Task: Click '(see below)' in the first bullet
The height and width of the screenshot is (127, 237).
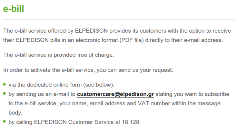Action: point(99,85)
